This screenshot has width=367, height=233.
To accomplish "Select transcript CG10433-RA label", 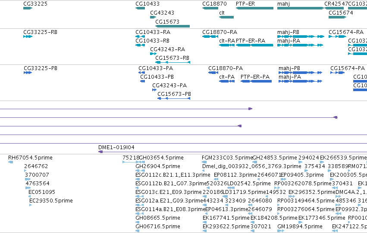I will pos(153,32).
